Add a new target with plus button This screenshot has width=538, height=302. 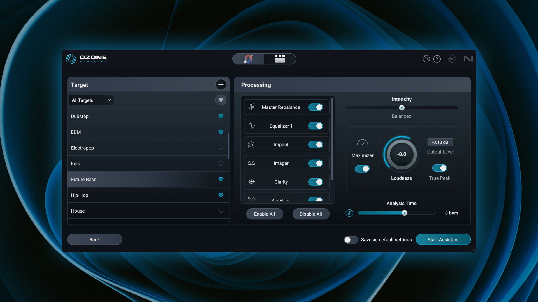pos(221,84)
